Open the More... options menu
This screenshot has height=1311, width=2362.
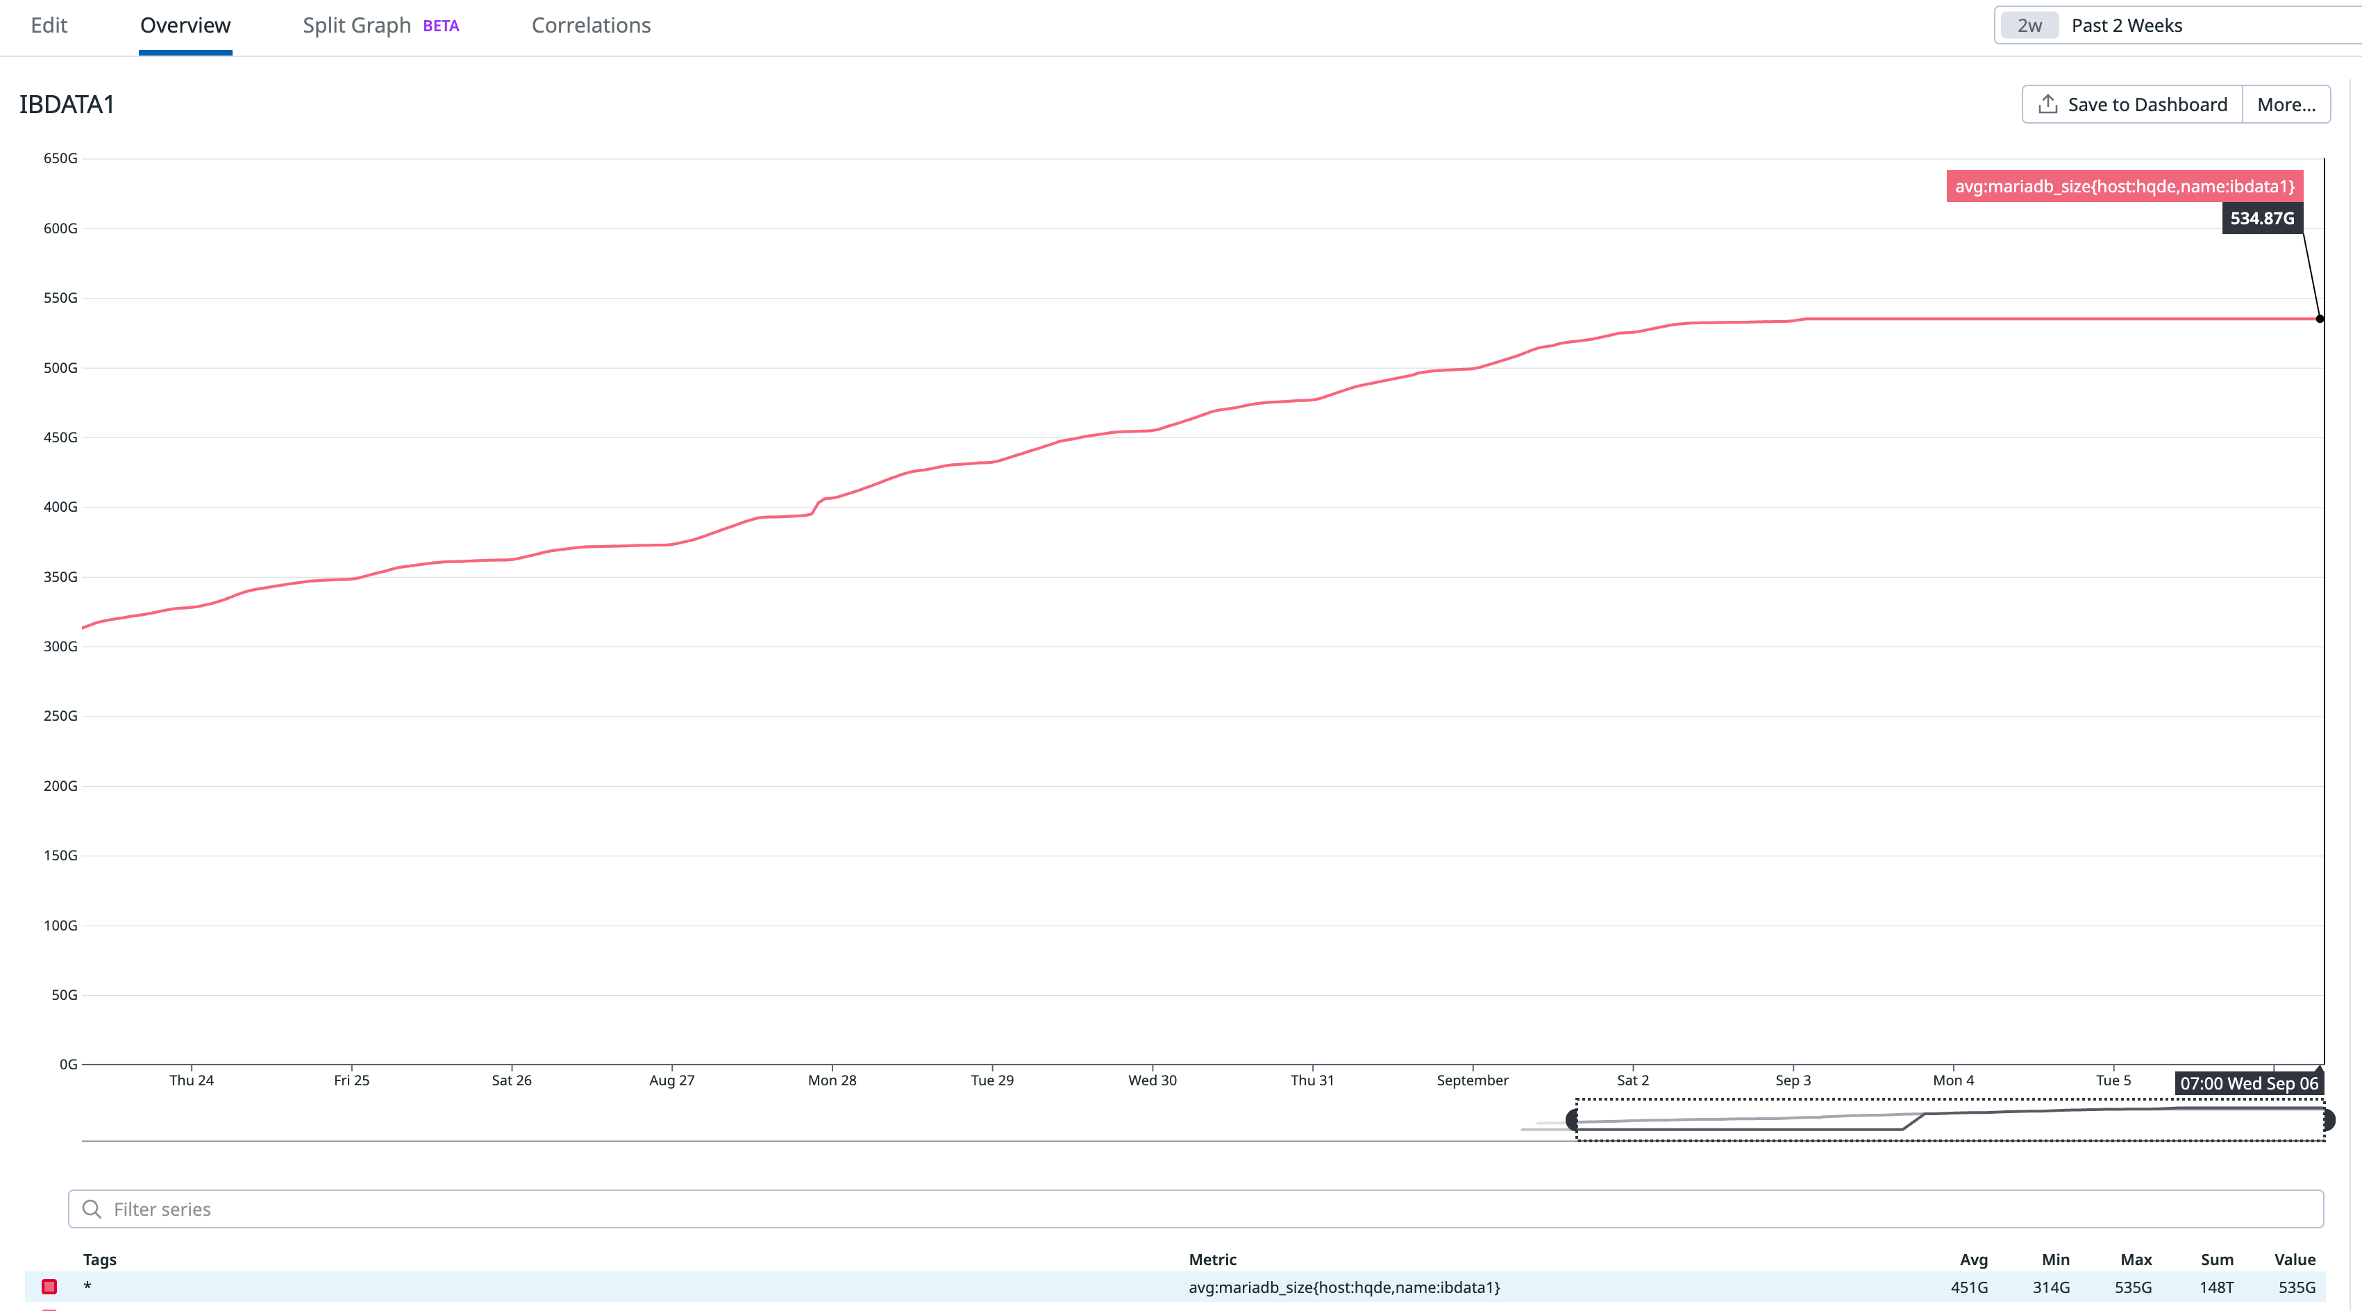(2286, 105)
